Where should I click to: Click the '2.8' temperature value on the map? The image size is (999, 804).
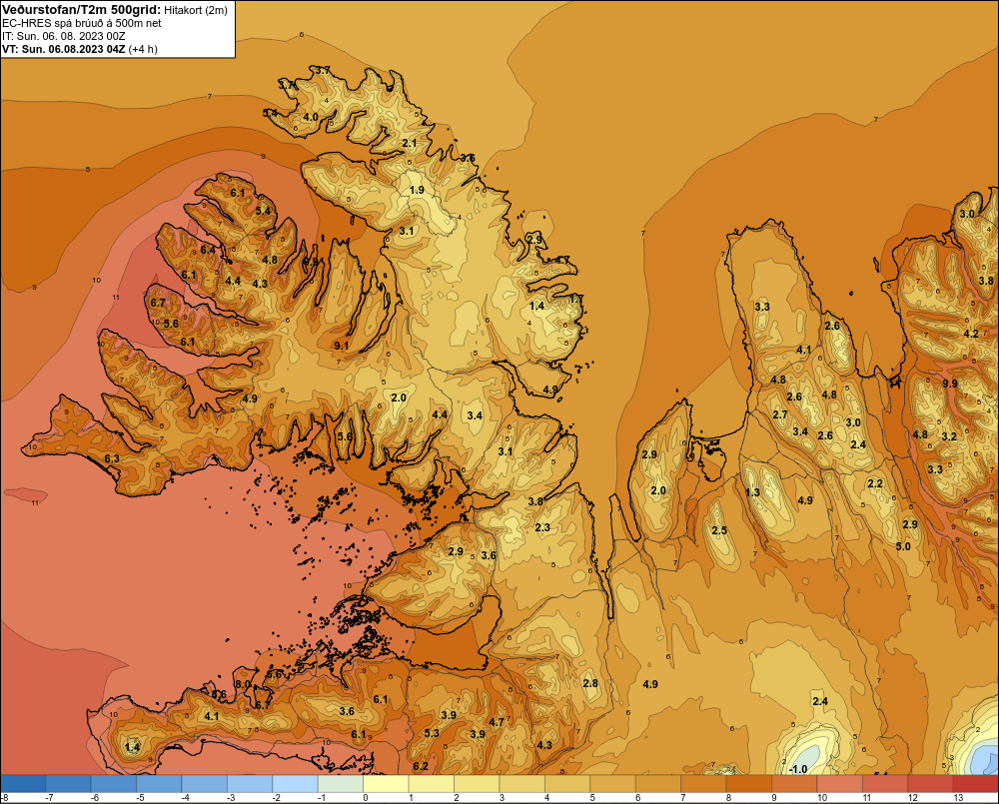click(x=590, y=683)
